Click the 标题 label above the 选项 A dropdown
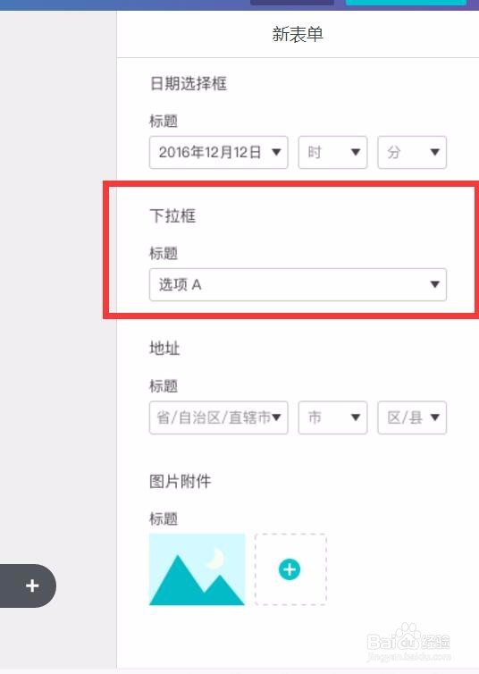Viewport: 479px width, 674px height. (164, 253)
